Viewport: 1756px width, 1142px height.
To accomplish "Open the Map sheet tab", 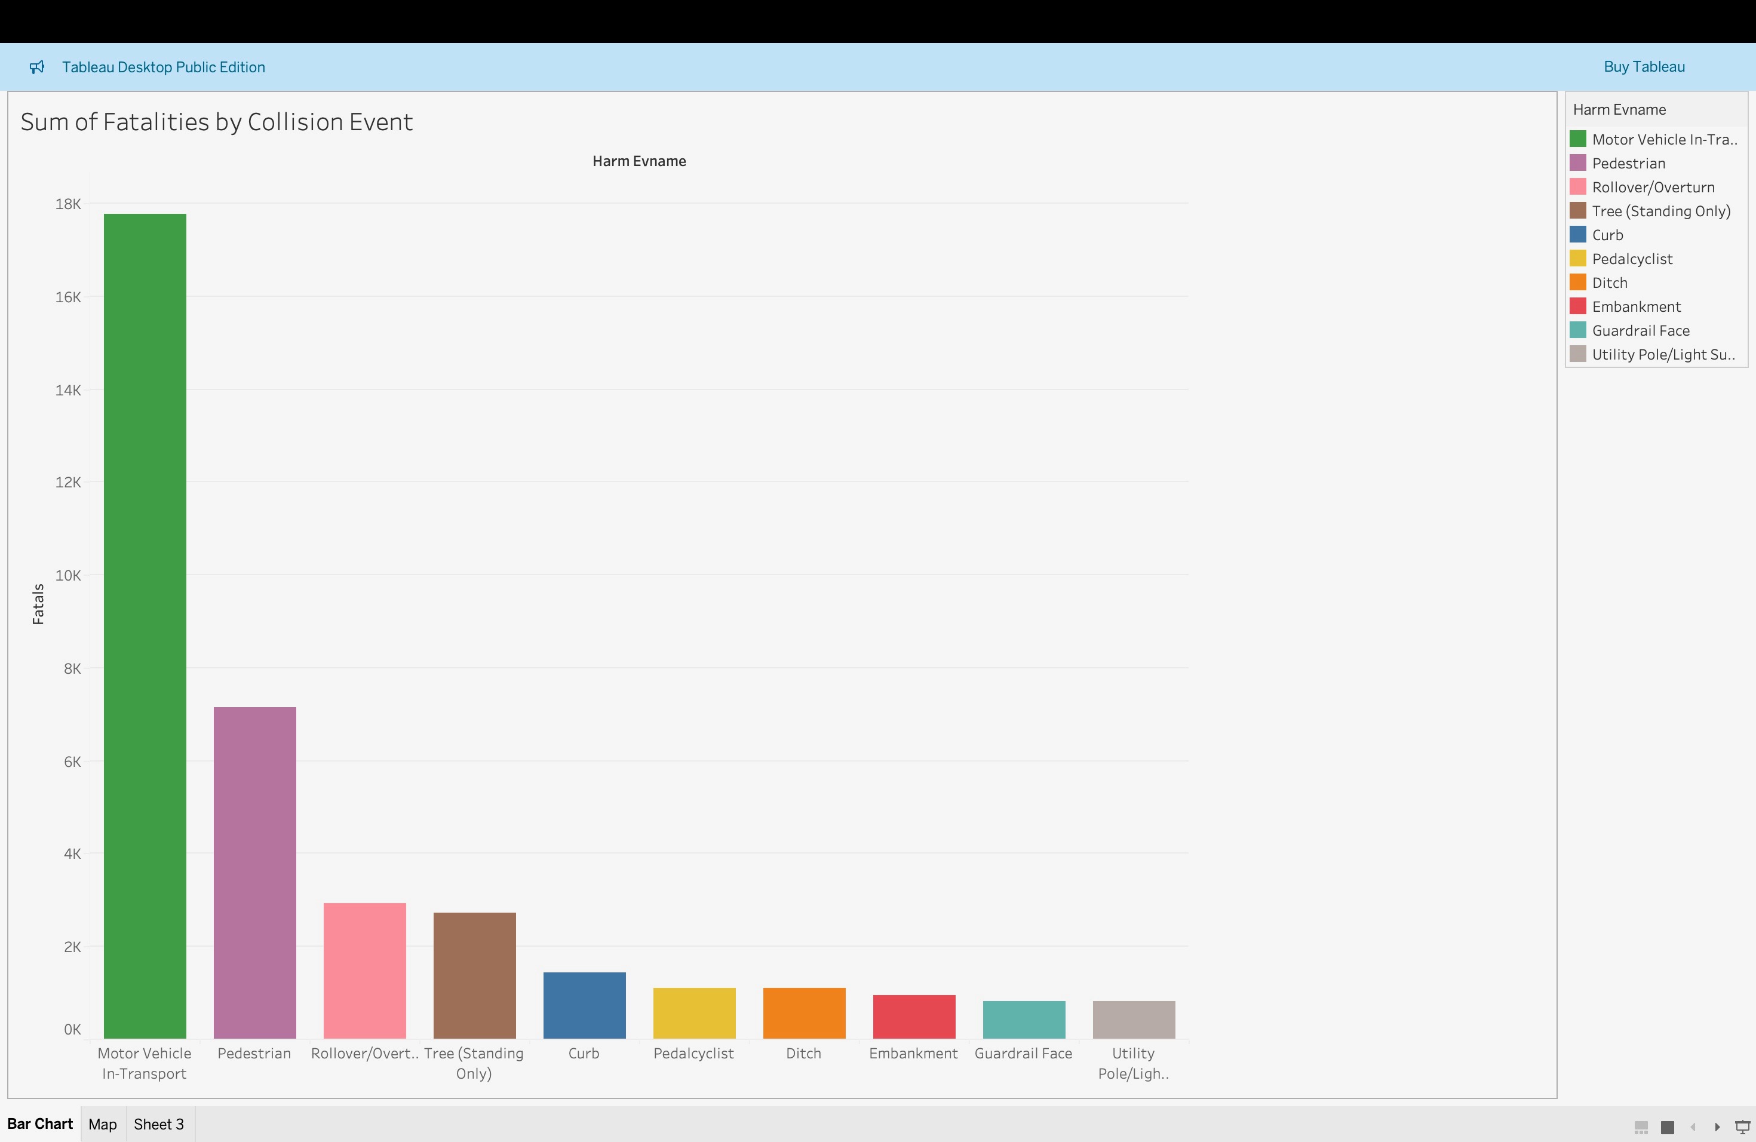I will coord(103,1124).
